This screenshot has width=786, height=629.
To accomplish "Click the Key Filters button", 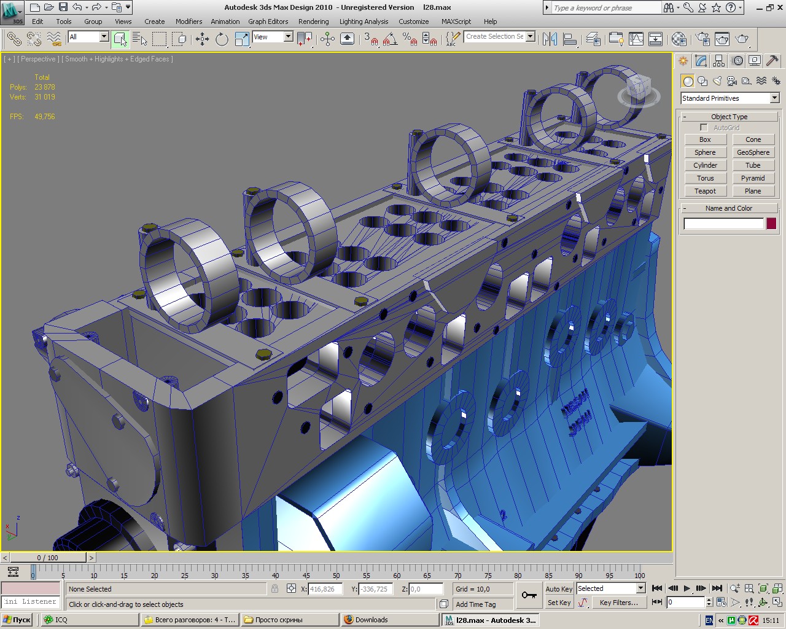I will pyautogui.click(x=619, y=603).
